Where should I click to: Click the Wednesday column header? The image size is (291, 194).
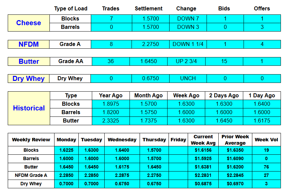point(122,140)
